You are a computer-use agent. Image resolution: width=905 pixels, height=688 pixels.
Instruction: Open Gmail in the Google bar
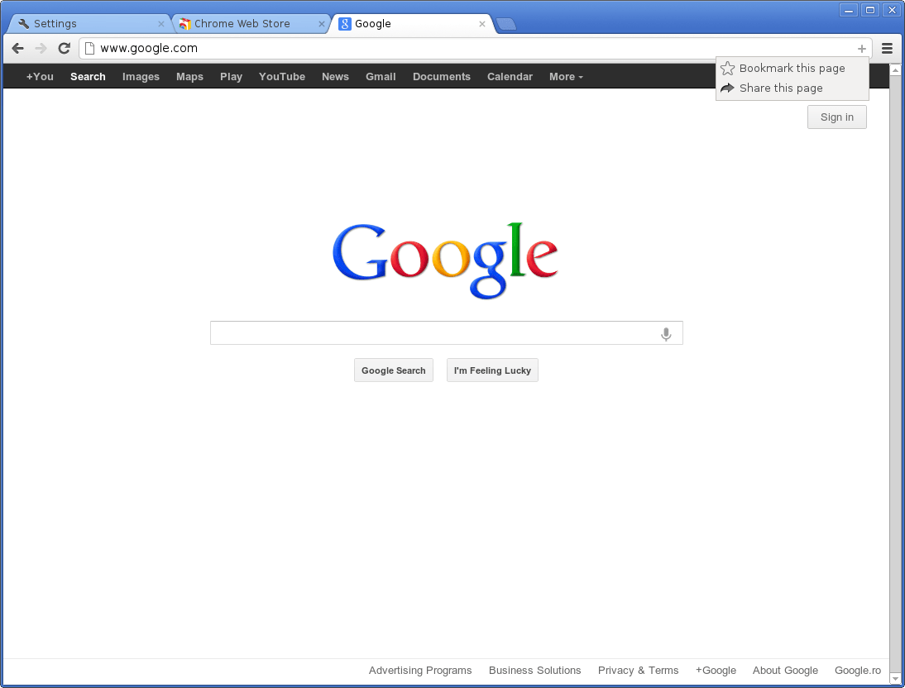381,77
